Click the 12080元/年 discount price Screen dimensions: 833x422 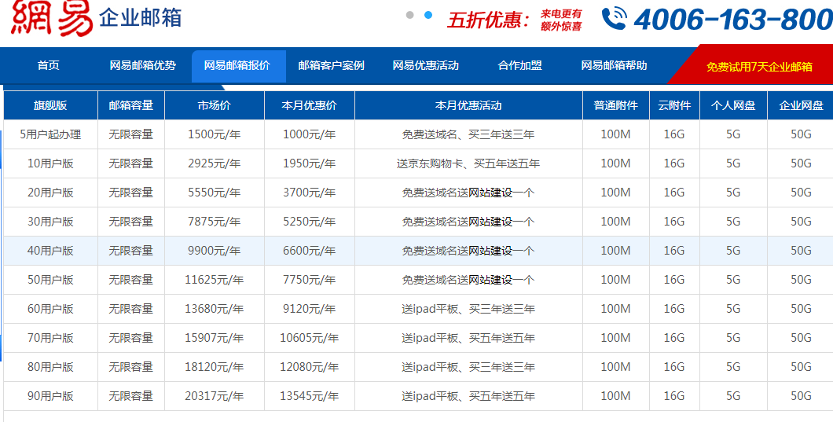[x=309, y=367]
